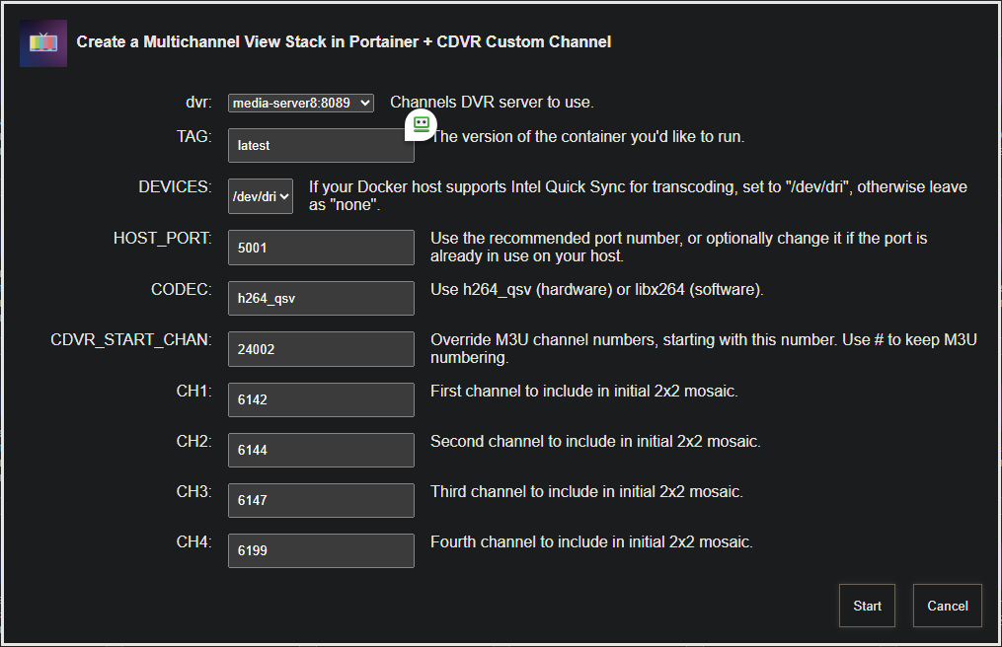Select the CH3 channel input field
This screenshot has width=1002, height=647.
(320, 500)
